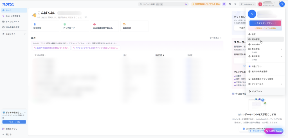Screen dimensions: 288x138
Task: Click the microphone icon in 録音開始 card
Action: tap(35, 24)
